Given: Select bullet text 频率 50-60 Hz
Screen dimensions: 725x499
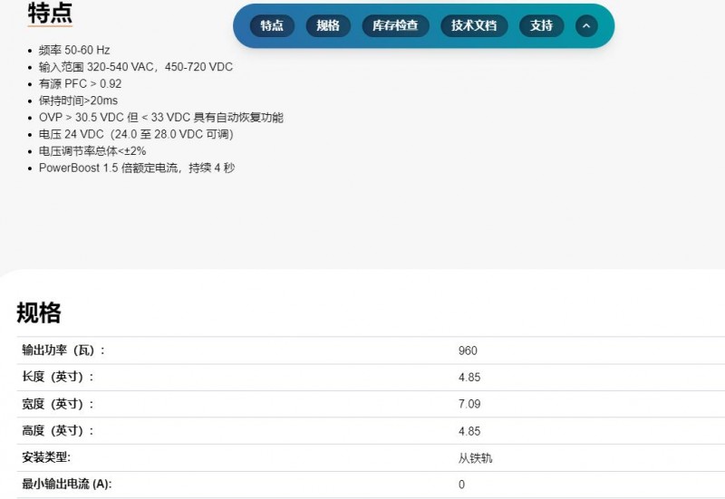Looking at the screenshot, I should (74, 50).
